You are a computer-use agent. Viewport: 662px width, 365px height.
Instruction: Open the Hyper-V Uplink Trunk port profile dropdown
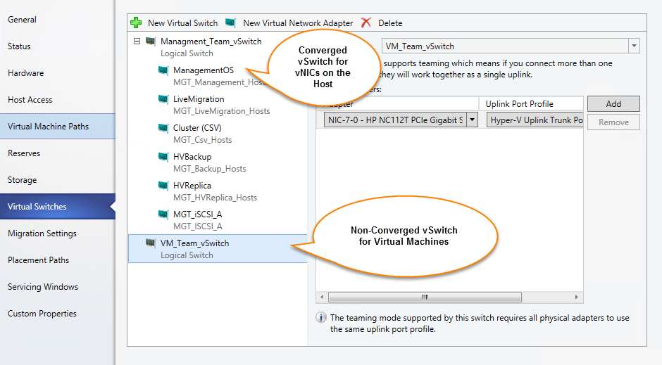535,120
